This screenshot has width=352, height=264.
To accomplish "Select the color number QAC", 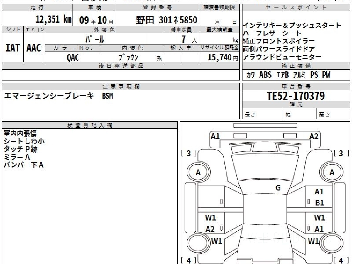I will pyautogui.click(x=73, y=57).
